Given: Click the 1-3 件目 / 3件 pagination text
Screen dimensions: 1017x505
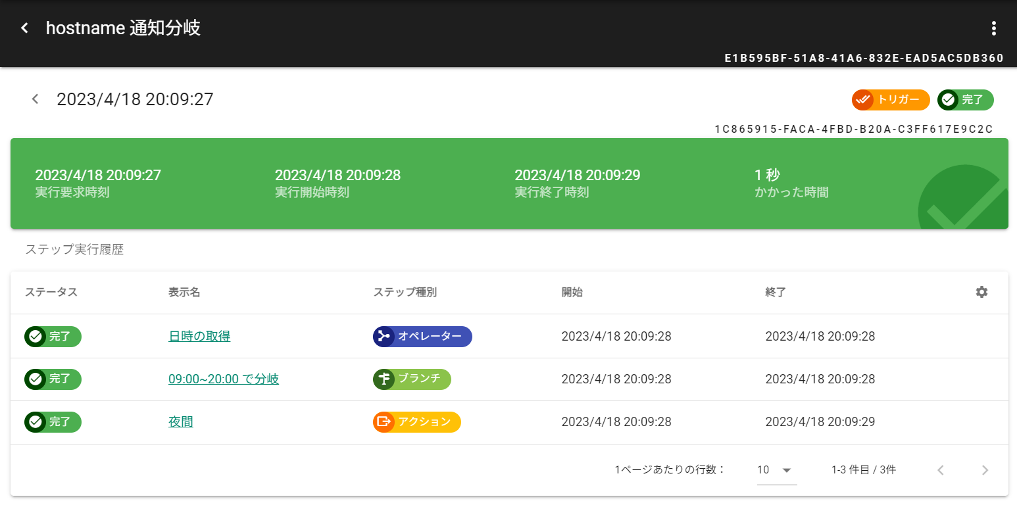Looking at the screenshot, I should [864, 469].
